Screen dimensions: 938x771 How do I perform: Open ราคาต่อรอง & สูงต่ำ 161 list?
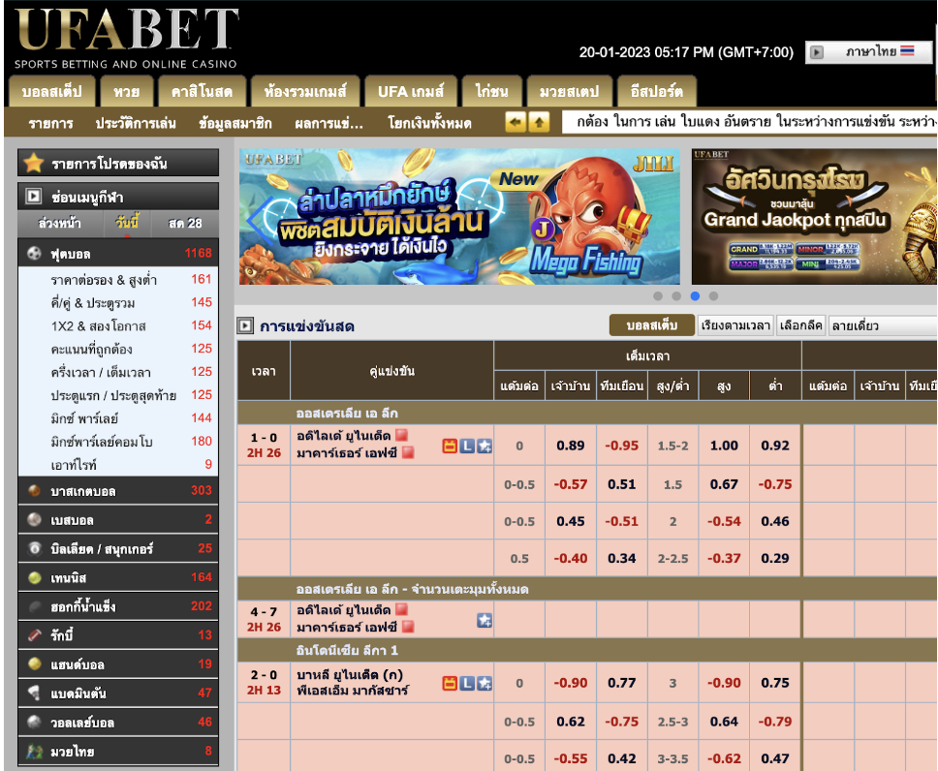tap(118, 279)
